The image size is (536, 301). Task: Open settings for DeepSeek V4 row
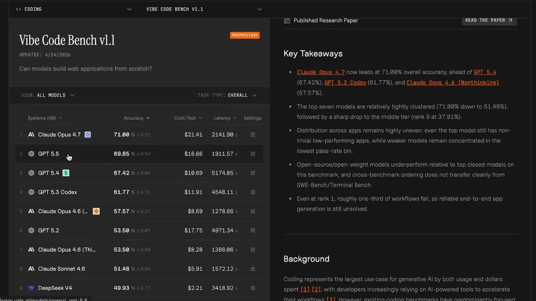[253, 288]
